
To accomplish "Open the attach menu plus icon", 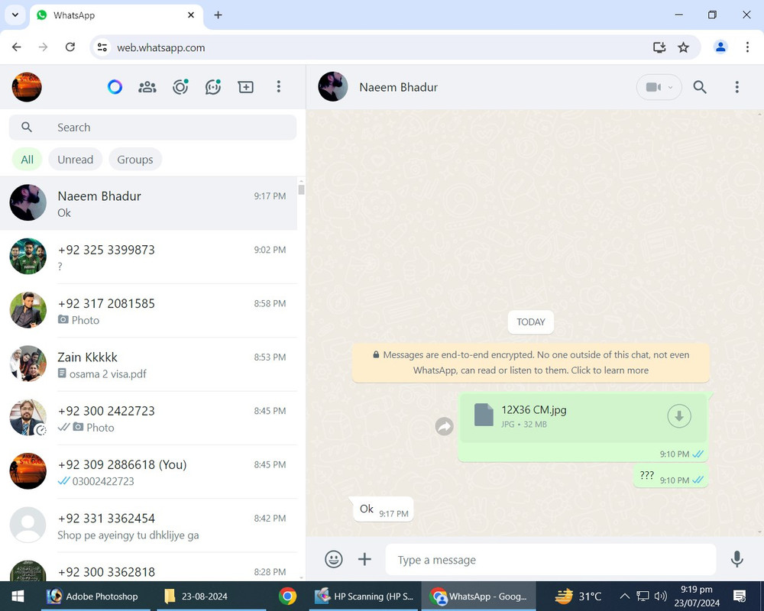I will point(364,559).
